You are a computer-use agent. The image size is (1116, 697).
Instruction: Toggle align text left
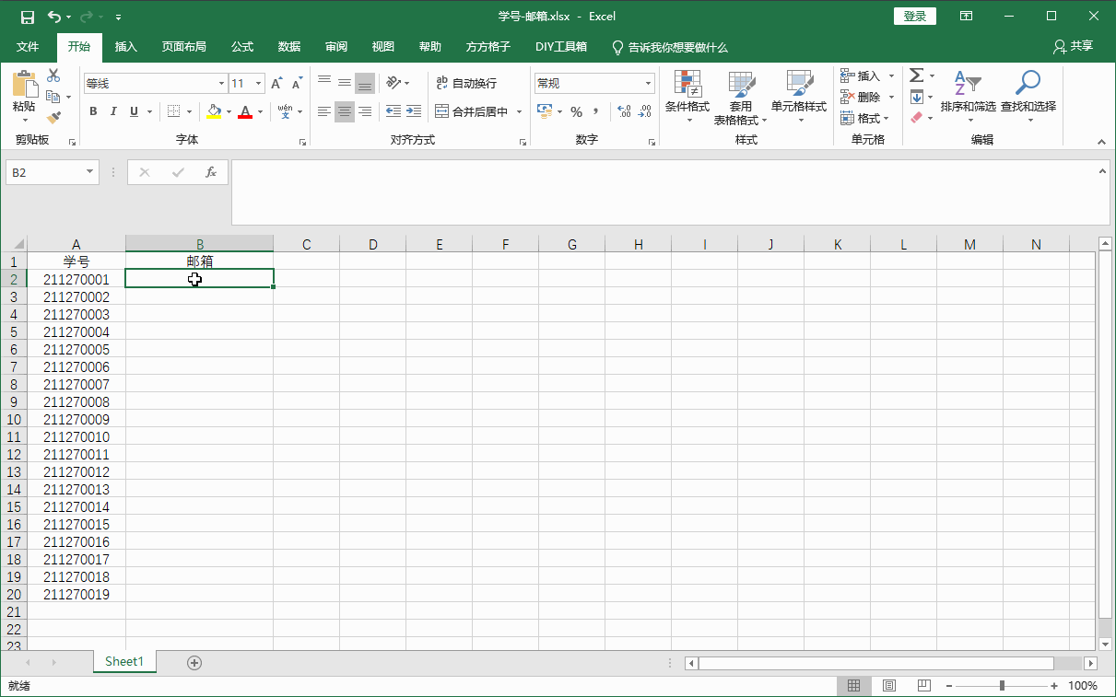tap(324, 111)
